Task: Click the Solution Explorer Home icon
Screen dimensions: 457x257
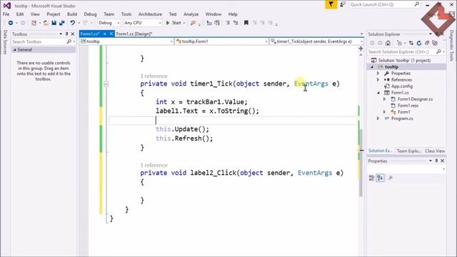Action: (388, 43)
